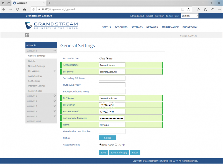
Task: Open Intercom Settings in sidebar
Action: [x=37, y=86]
